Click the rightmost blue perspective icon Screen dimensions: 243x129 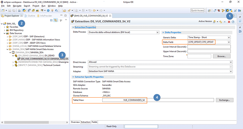click(239, 11)
